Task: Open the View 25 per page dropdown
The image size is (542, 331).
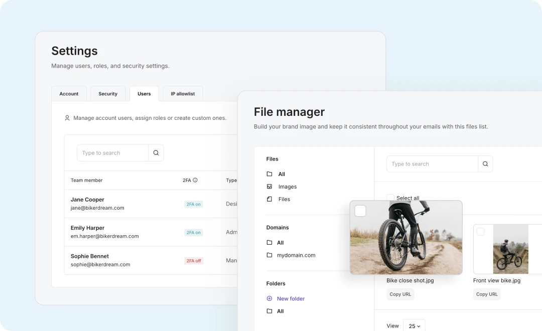Action: pyautogui.click(x=414, y=326)
